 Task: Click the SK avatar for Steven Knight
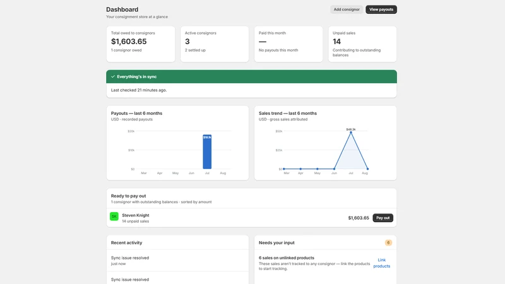click(x=114, y=216)
